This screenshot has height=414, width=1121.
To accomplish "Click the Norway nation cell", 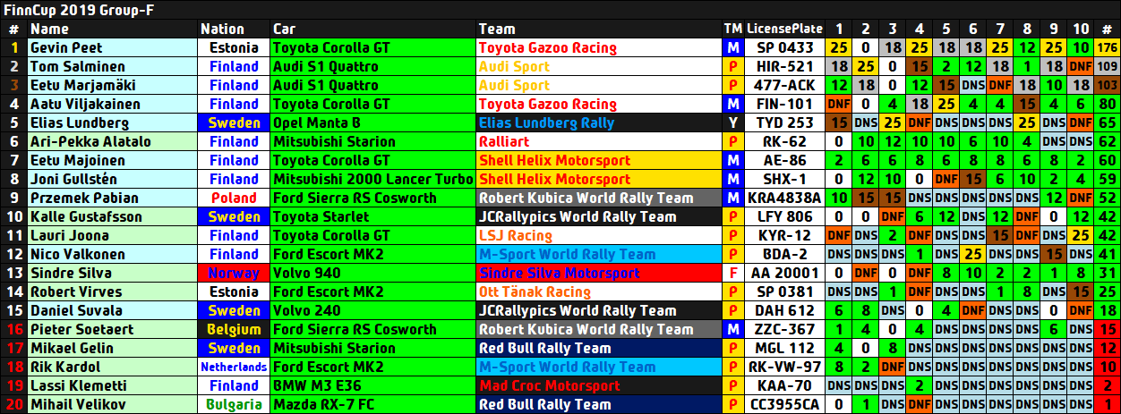I will [x=234, y=273].
